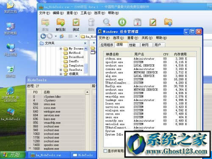
Task: Click the blue Back arrow button
Action: pos(43,36)
